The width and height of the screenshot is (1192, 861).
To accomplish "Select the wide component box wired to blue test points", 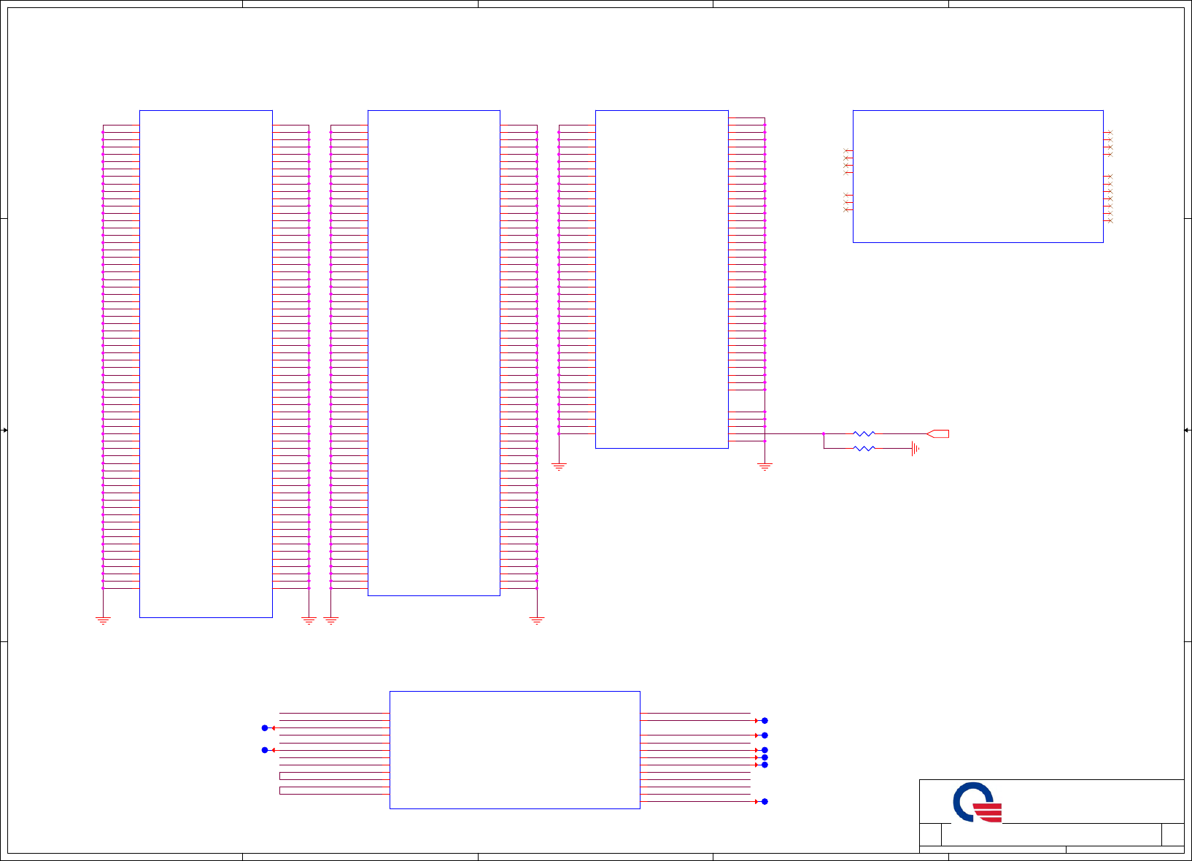I will pos(515,750).
